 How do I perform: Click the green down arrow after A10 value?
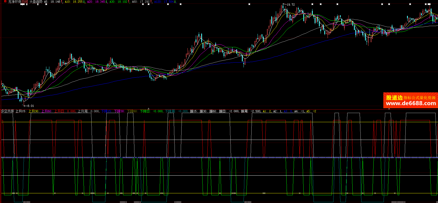coord(84,2)
